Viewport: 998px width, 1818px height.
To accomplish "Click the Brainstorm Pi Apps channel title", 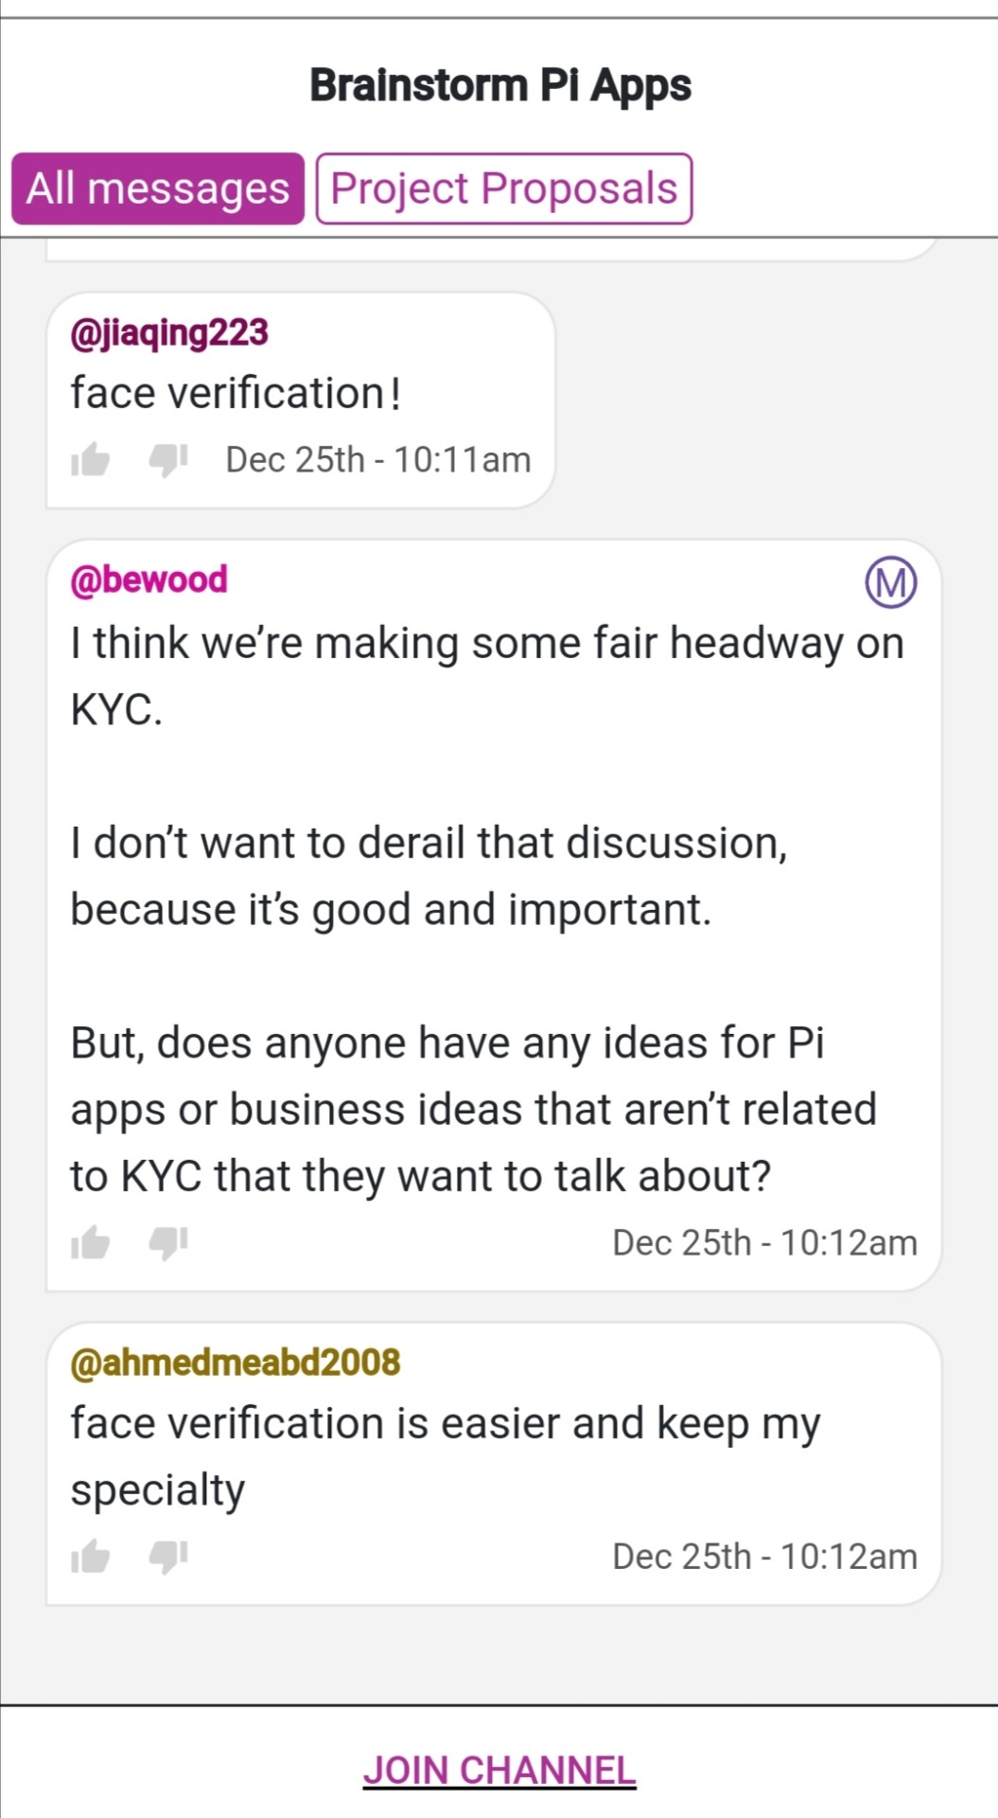I will 499,85.
